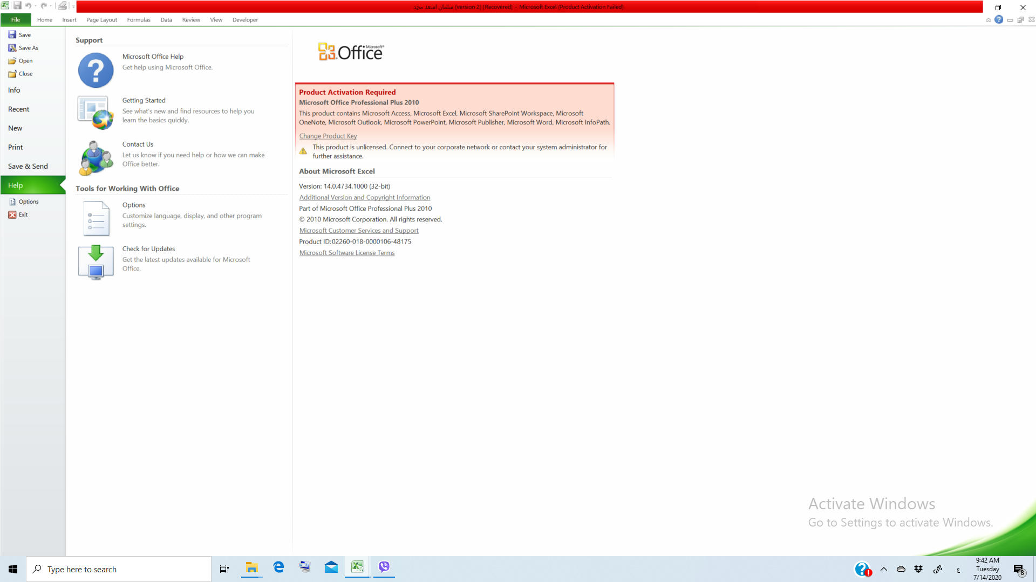Click the Get Help alert tray icon
The image size is (1036, 582).
863,569
